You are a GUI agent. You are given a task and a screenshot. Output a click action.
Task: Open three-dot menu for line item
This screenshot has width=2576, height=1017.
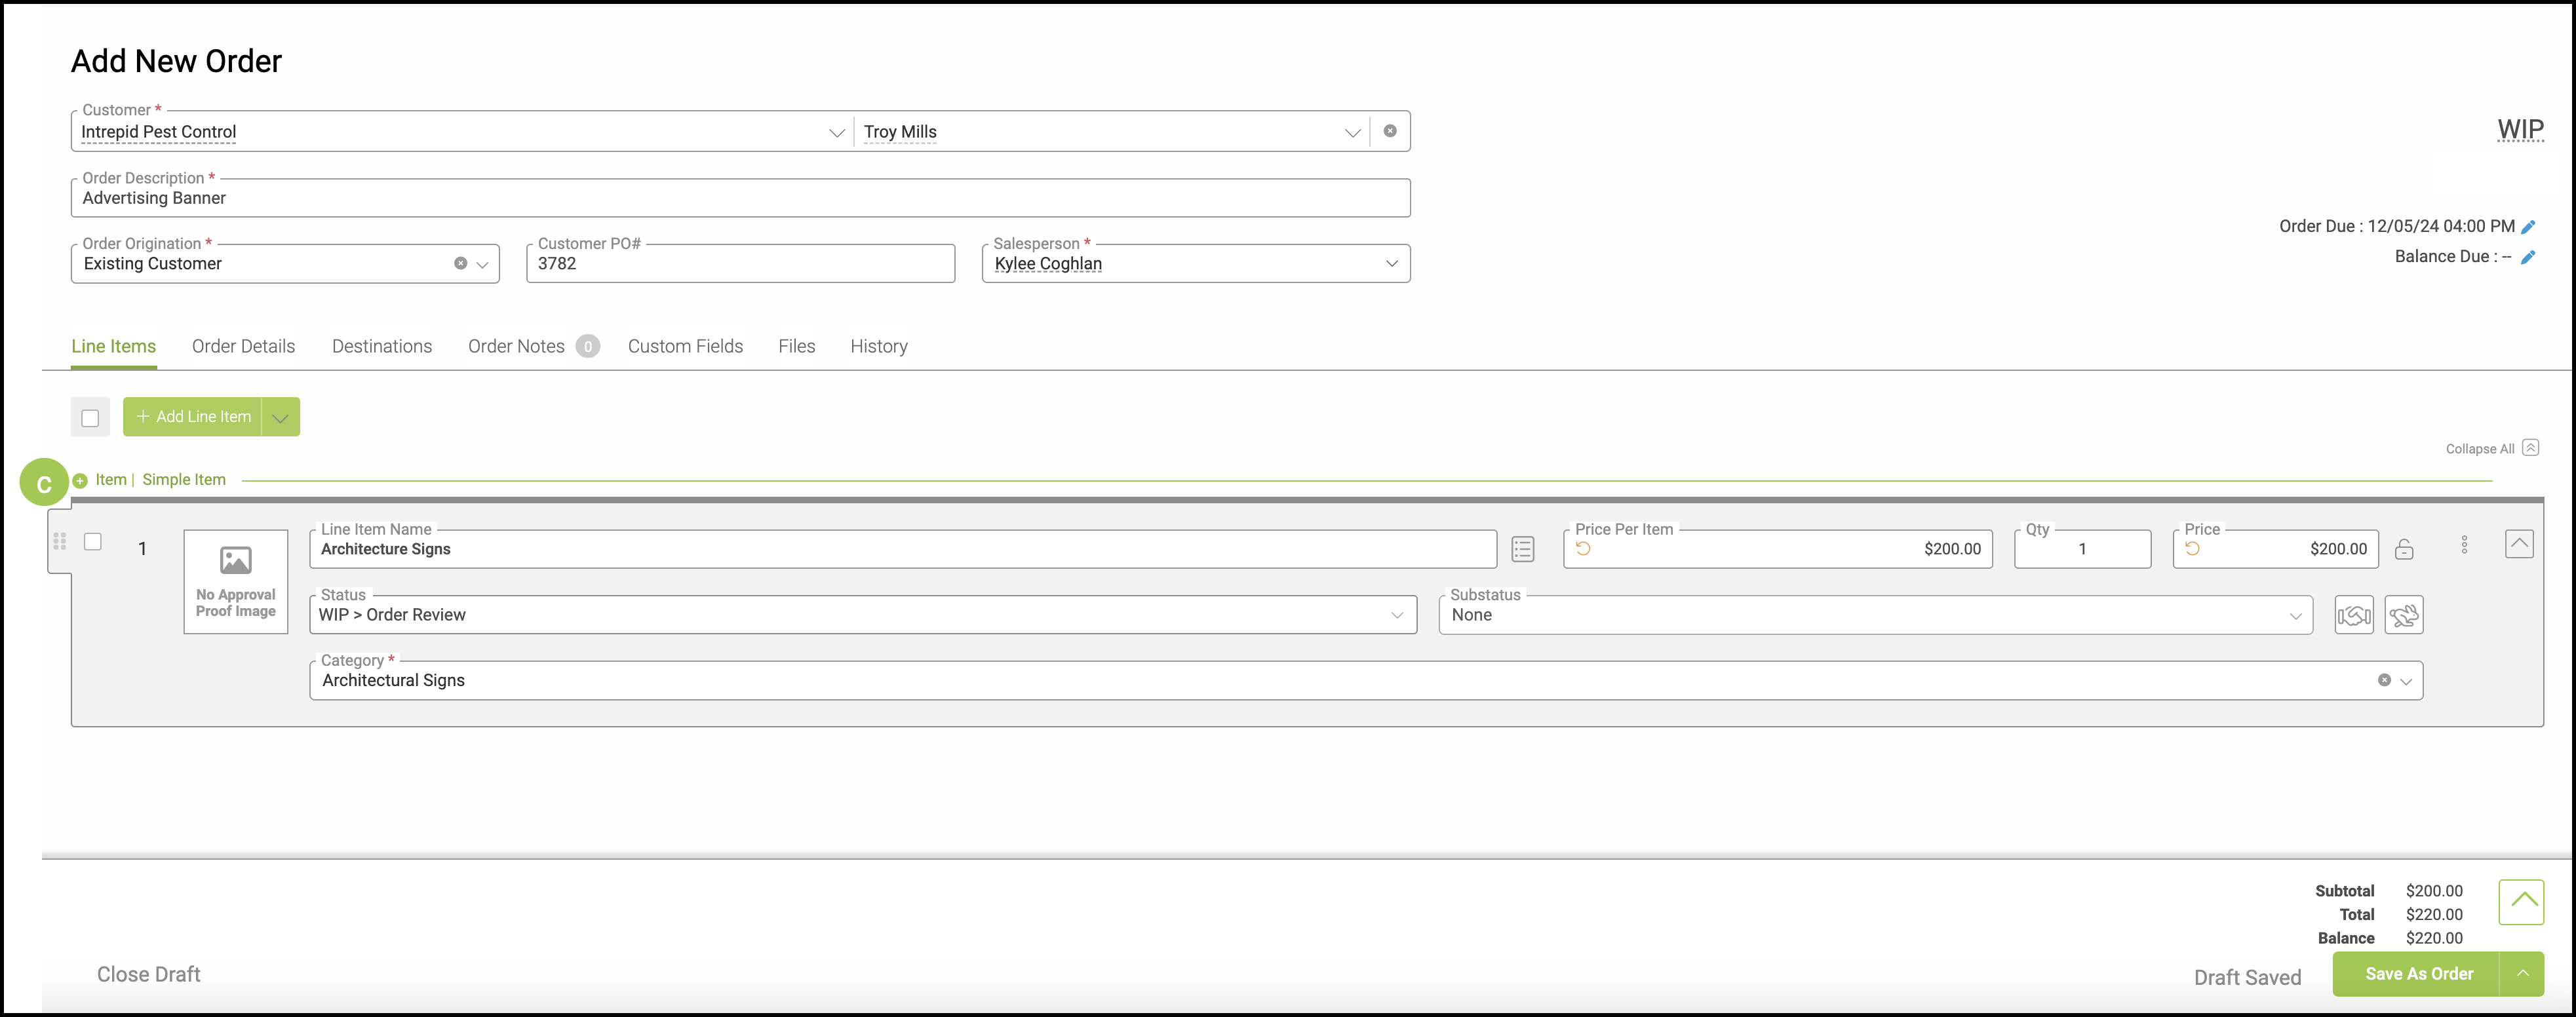(x=2464, y=545)
